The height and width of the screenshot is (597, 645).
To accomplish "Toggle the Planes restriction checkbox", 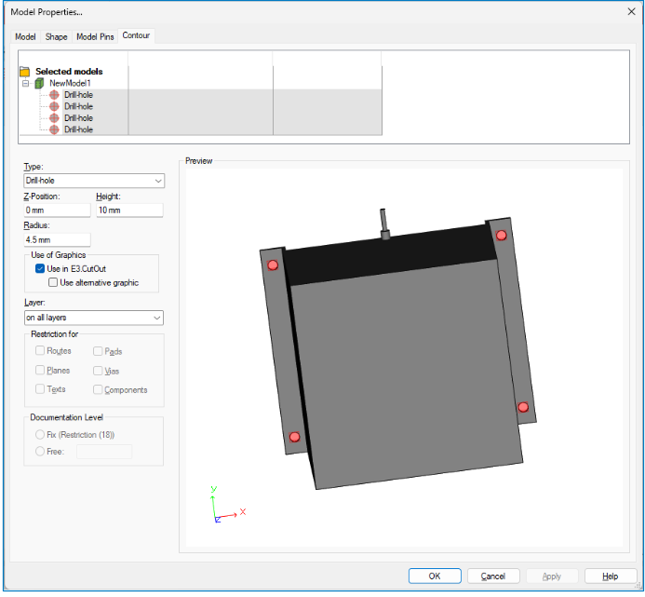I will [x=40, y=370].
